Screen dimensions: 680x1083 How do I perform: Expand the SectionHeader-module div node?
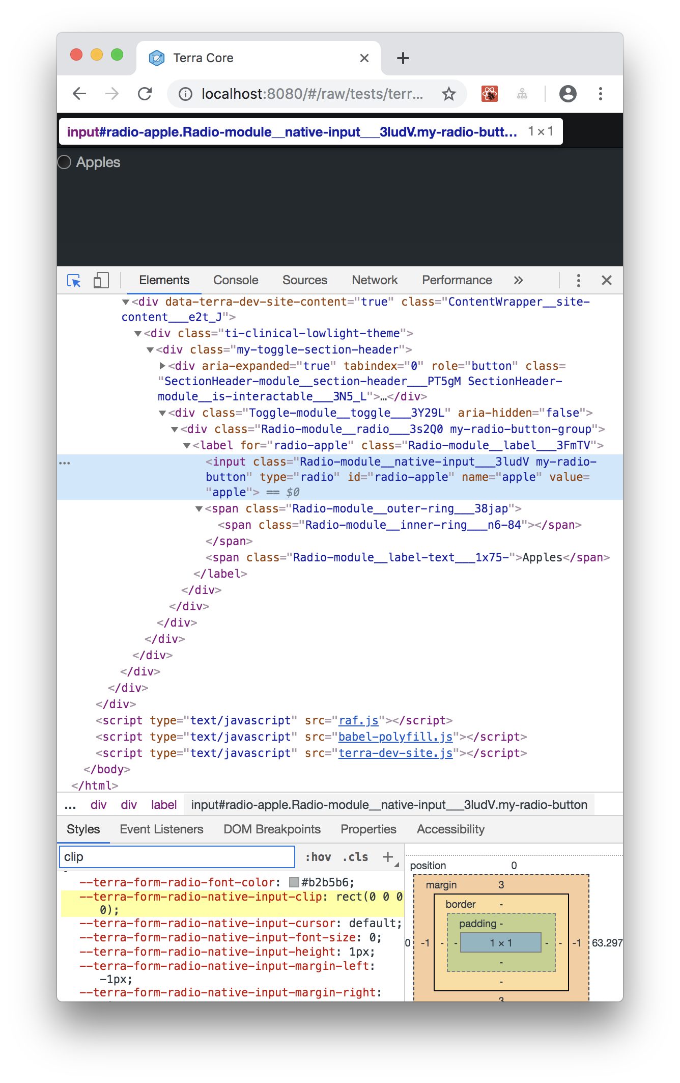(x=162, y=366)
